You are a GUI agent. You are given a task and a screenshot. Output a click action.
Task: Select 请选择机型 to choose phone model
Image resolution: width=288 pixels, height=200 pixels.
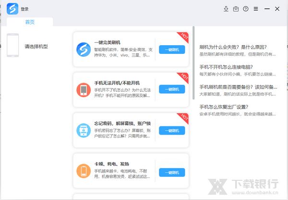click(x=36, y=47)
